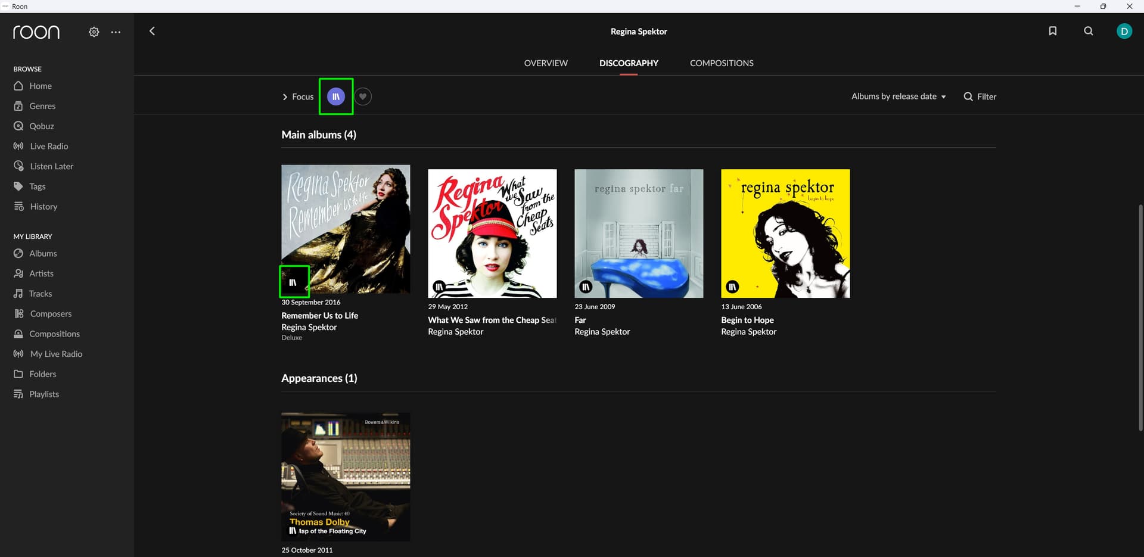Image resolution: width=1144 pixels, height=557 pixels.
Task: Switch to the Compositions tab
Action: click(722, 63)
